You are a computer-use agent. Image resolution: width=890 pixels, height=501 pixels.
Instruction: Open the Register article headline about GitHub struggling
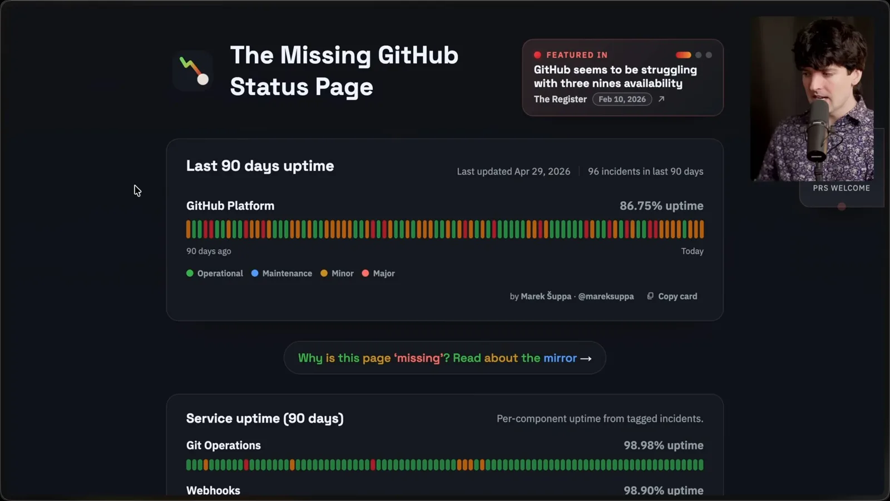(615, 77)
